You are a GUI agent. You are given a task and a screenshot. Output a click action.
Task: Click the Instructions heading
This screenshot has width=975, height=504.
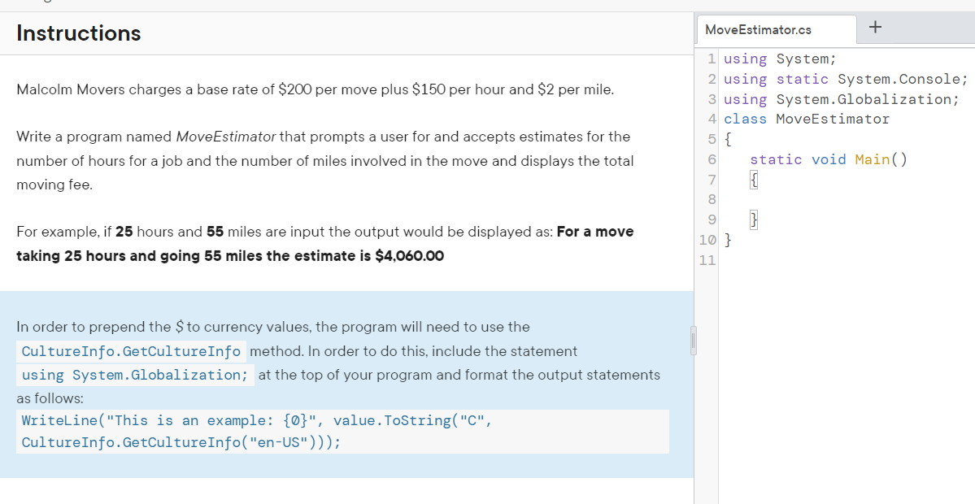(x=78, y=33)
